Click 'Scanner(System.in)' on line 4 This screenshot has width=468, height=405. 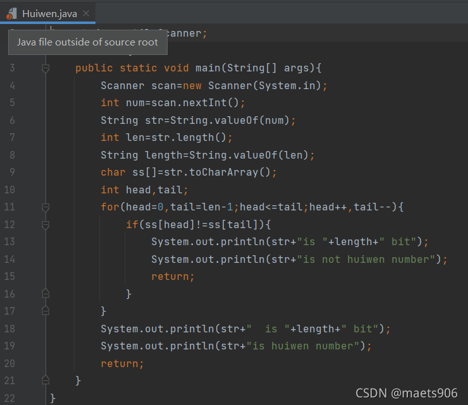tap(264, 85)
